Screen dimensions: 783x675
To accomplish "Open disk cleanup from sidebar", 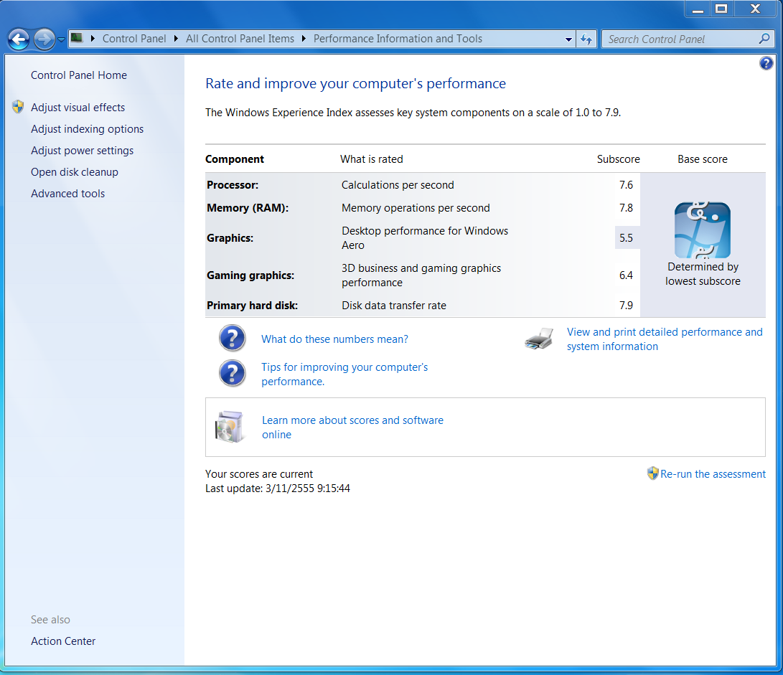I will pos(75,171).
